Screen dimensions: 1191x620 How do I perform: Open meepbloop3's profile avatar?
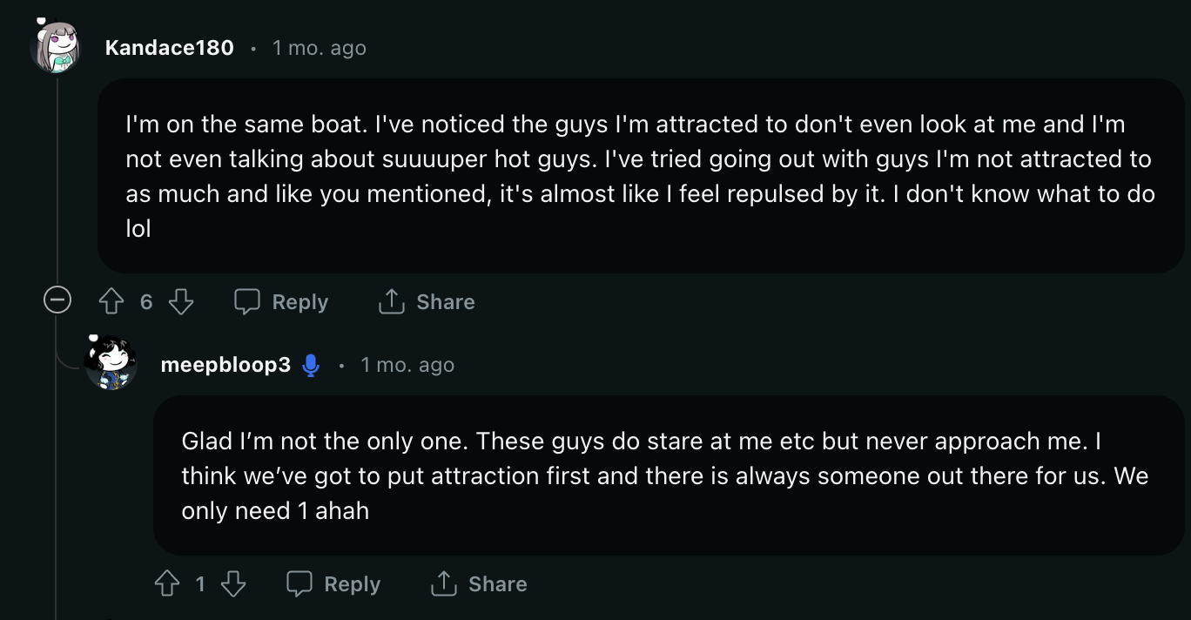pyautogui.click(x=111, y=363)
